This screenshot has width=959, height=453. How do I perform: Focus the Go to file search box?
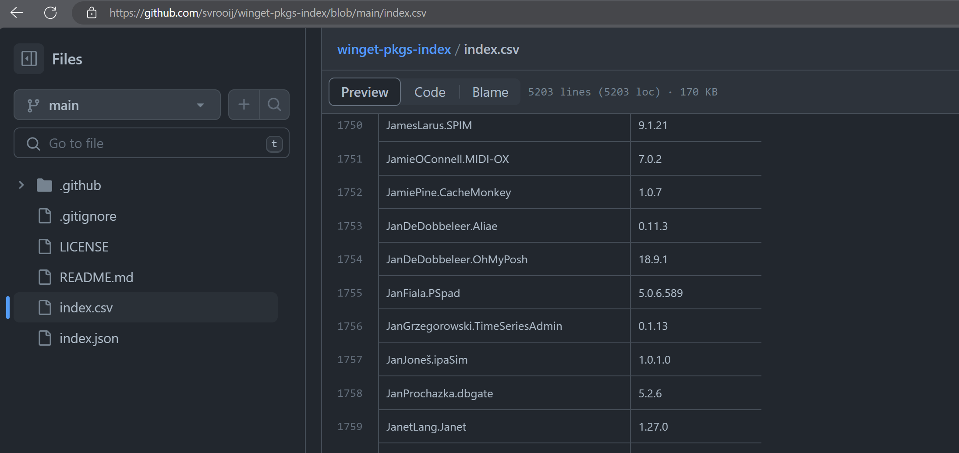point(145,143)
